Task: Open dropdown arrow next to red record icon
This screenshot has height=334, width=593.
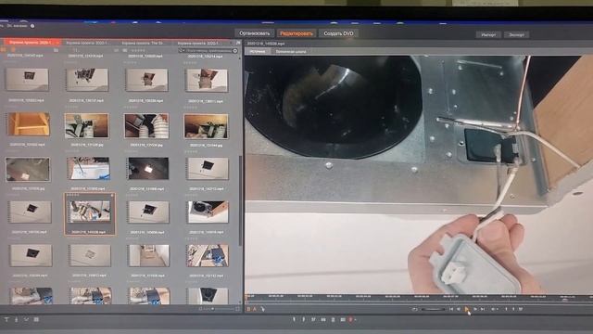Action: click(x=356, y=320)
